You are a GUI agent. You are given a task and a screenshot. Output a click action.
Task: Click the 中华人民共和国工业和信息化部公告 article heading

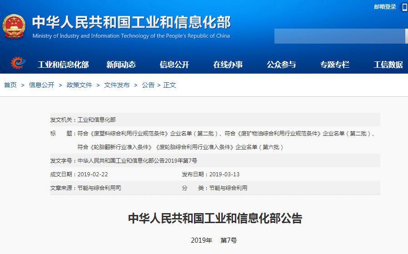215,218
